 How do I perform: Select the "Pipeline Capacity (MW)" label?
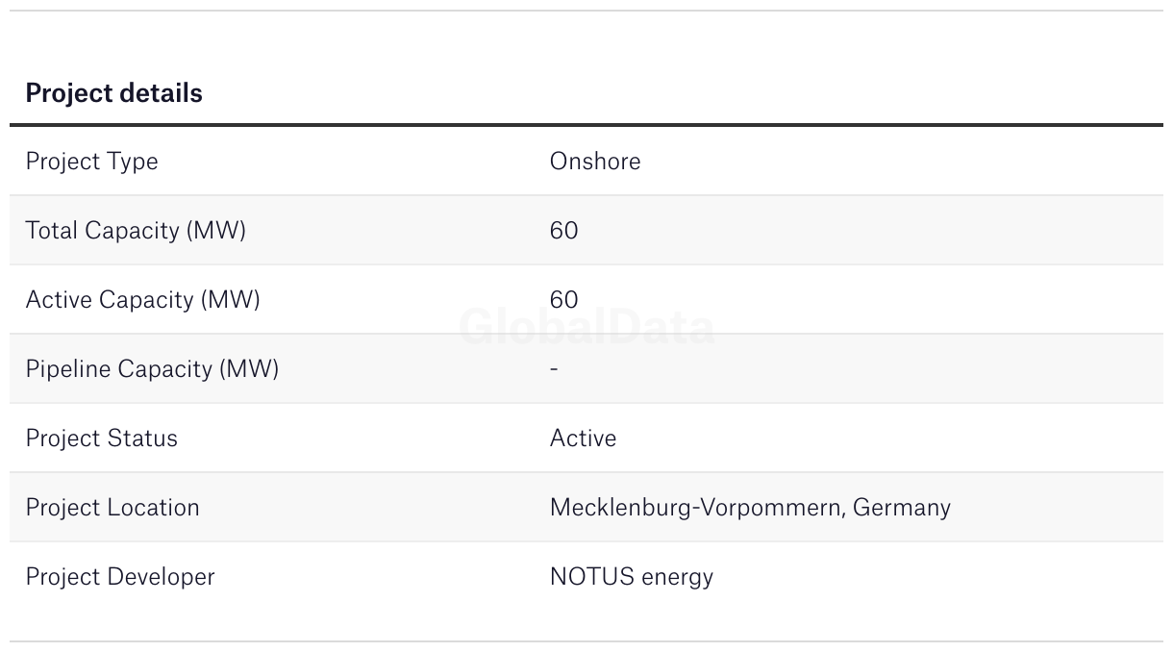(x=152, y=369)
